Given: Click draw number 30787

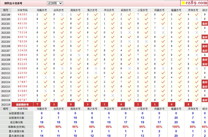Looking at the screenshot, I should tap(22, 100).
